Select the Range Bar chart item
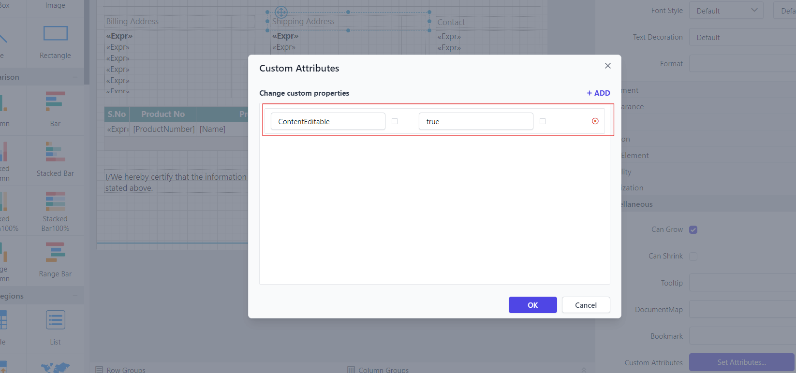Viewport: 796px width, 373px height. [x=55, y=260]
